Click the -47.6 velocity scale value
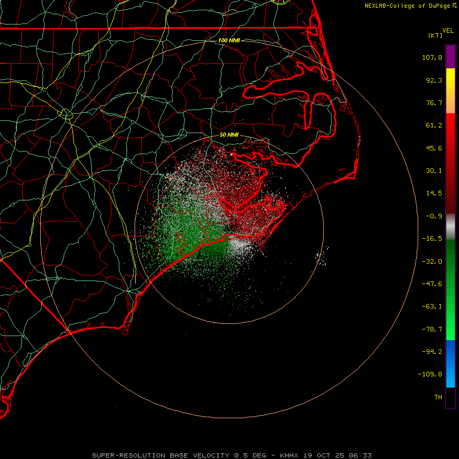The image size is (459, 459). (x=432, y=284)
